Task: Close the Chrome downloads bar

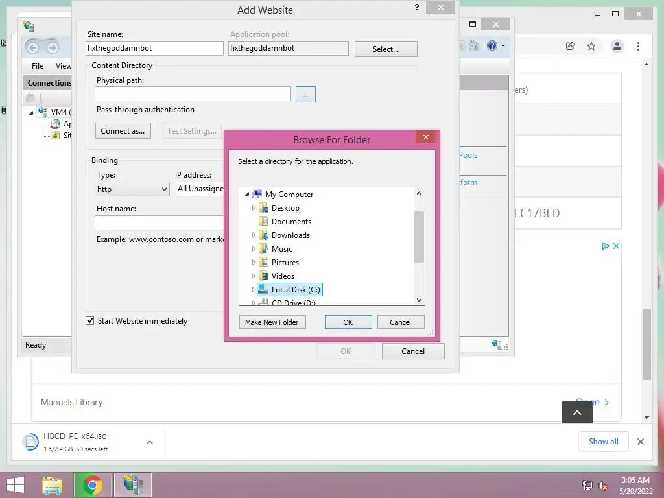Action: (641, 442)
